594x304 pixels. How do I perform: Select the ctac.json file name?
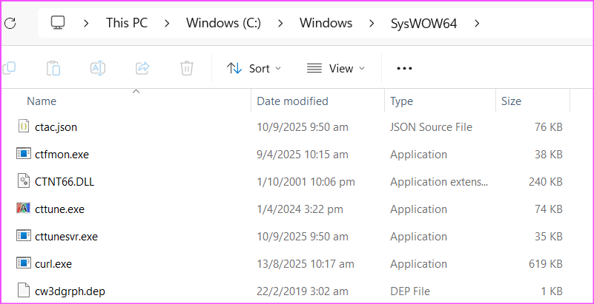coord(56,127)
